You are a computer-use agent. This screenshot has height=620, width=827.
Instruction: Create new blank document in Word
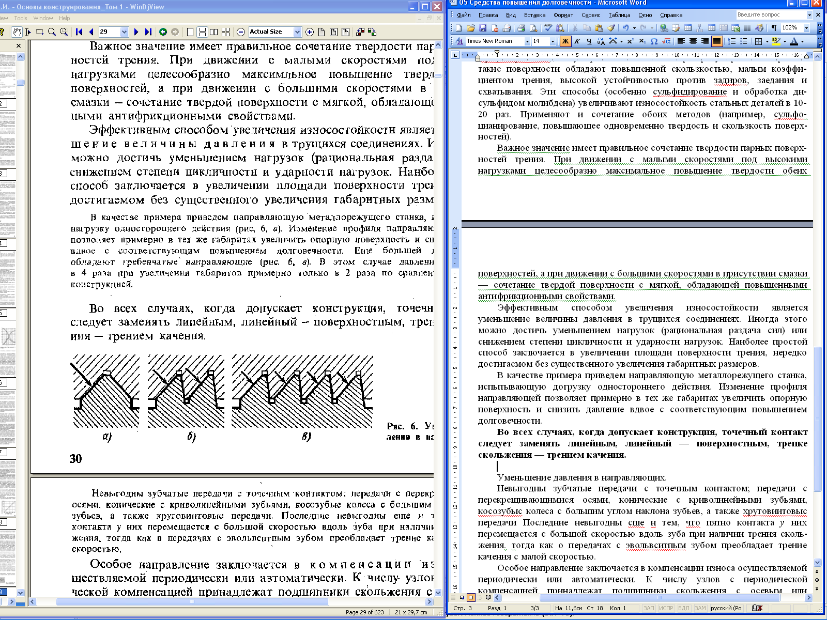tap(458, 28)
